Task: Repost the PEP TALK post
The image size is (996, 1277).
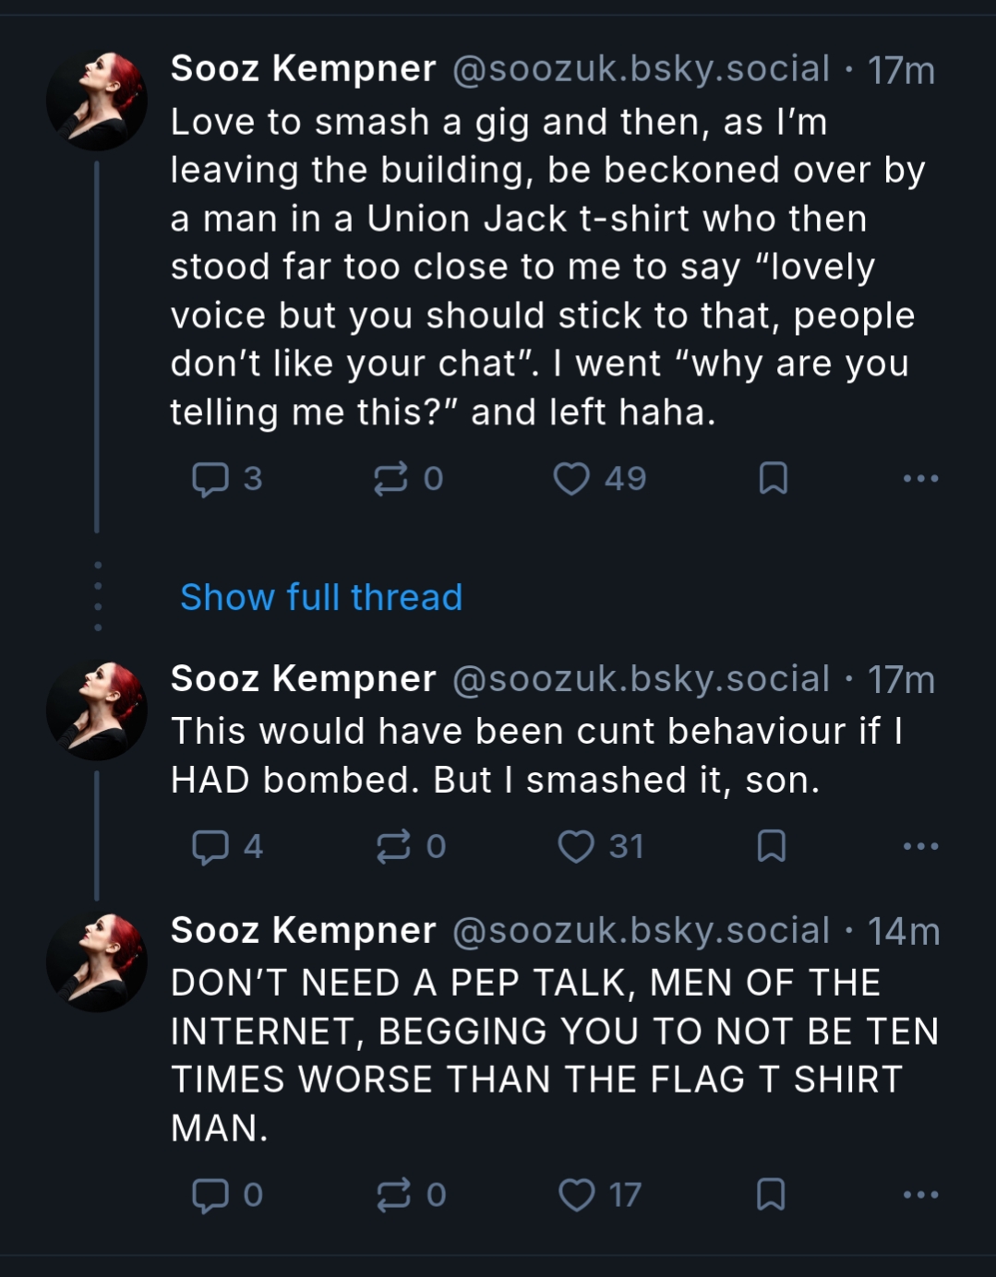Action: 393,1195
